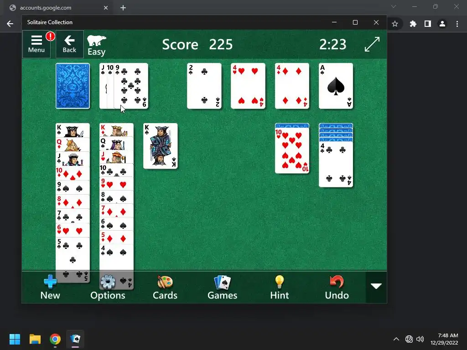Image resolution: width=467 pixels, height=350 pixels.
Task: Open the volume speaker tray icon
Action: point(420,339)
